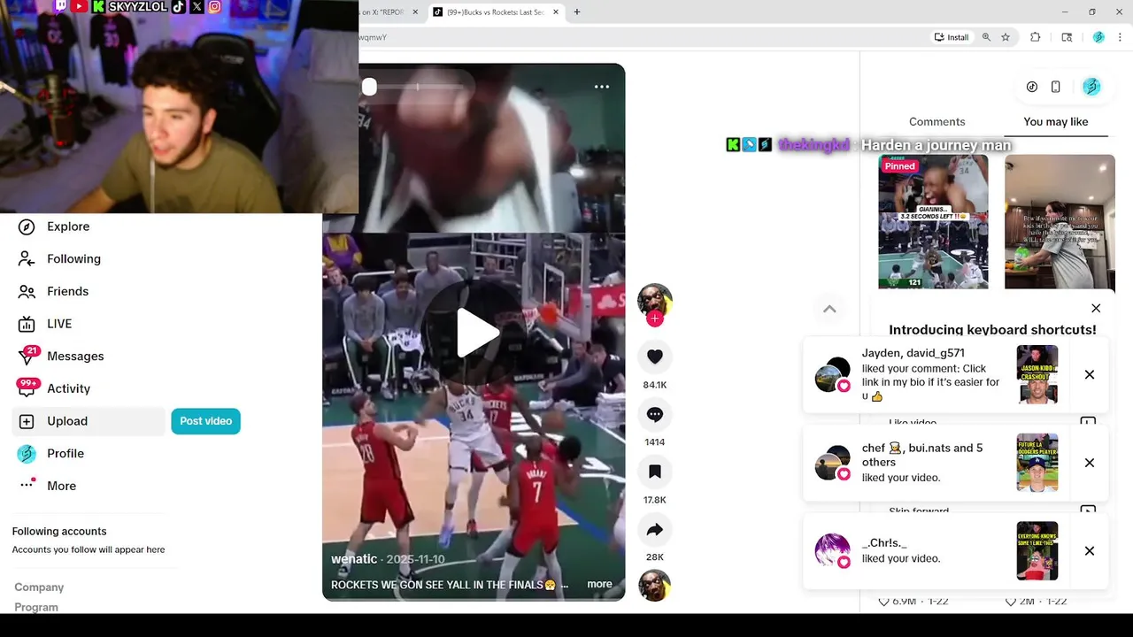Bookmark the video with the favorites icon
The width and height of the screenshot is (1133, 637).
pos(655,472)
